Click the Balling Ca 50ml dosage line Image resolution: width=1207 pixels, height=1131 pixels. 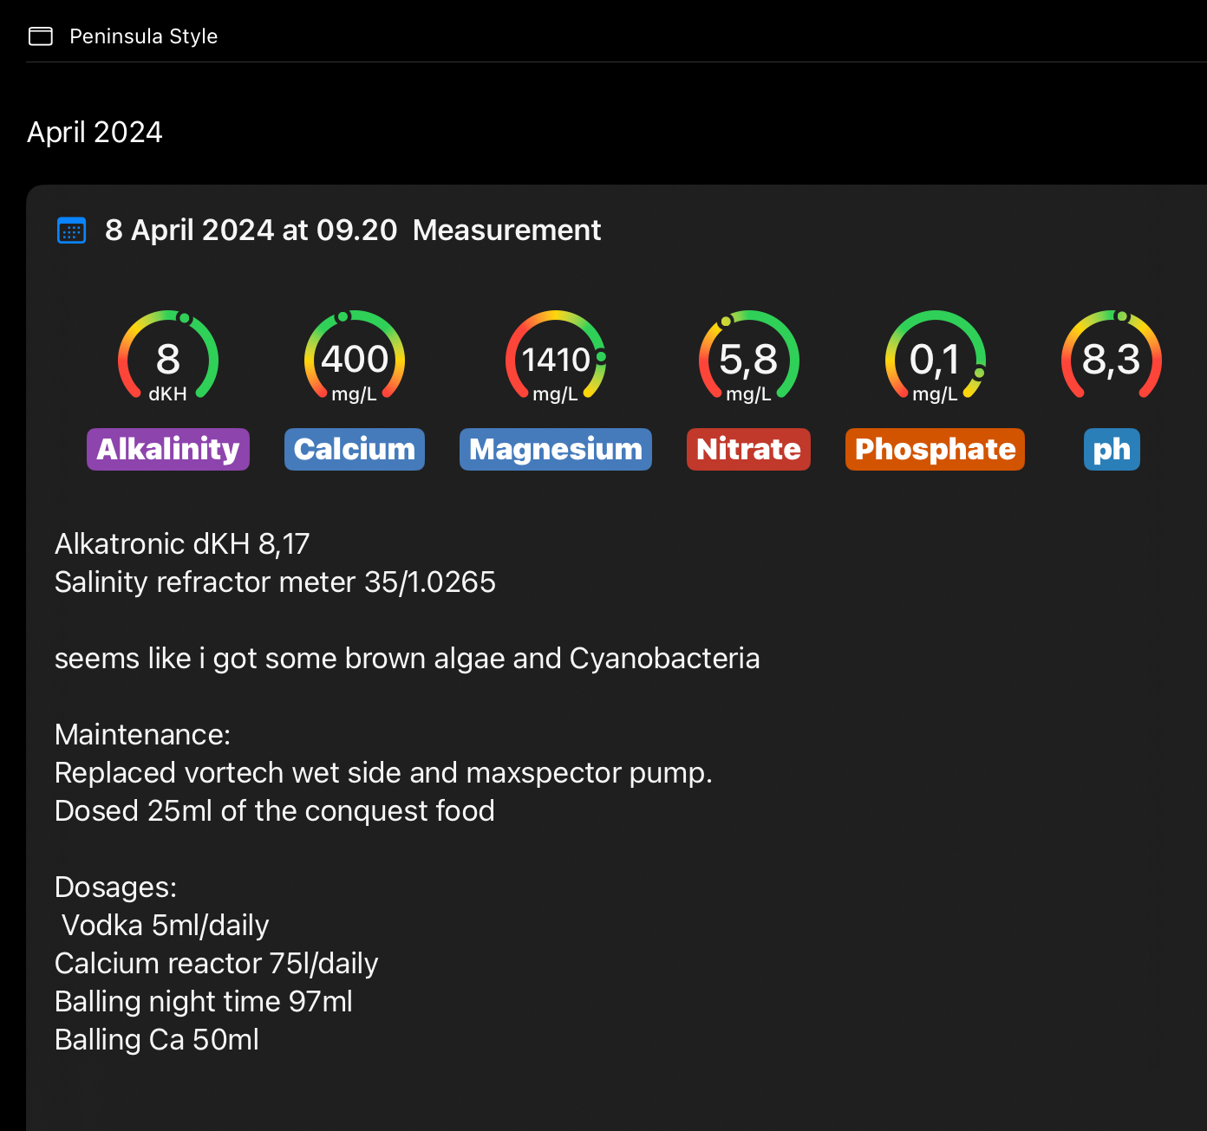coord(157,1040)
